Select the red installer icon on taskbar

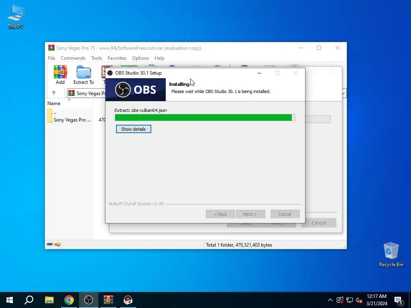[x=128, y=300]
